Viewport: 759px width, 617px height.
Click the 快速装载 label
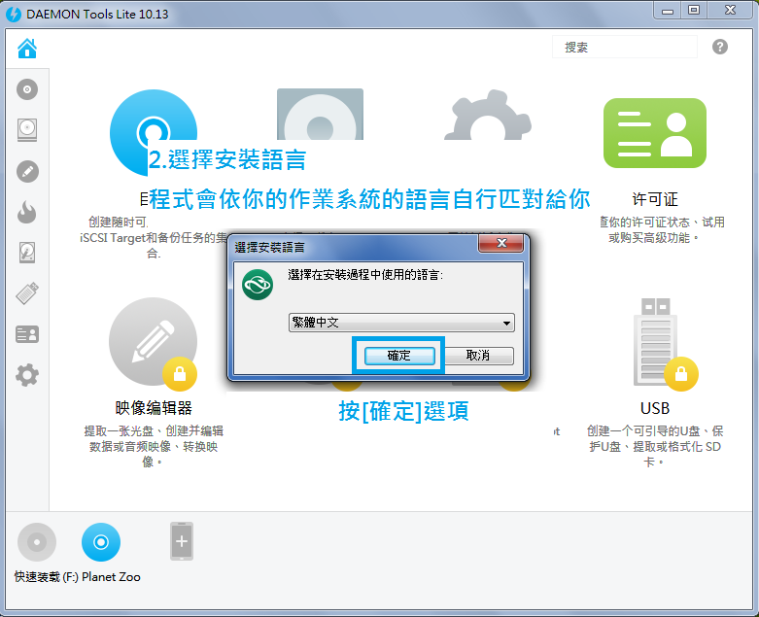(x=37, y=577)
